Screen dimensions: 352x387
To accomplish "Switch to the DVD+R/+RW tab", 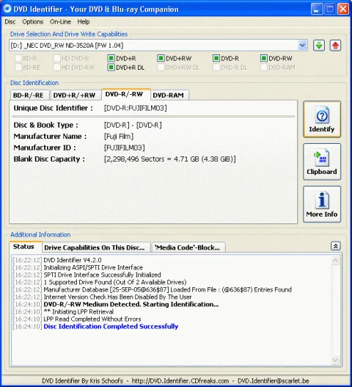I will click(x=76, y=95).
